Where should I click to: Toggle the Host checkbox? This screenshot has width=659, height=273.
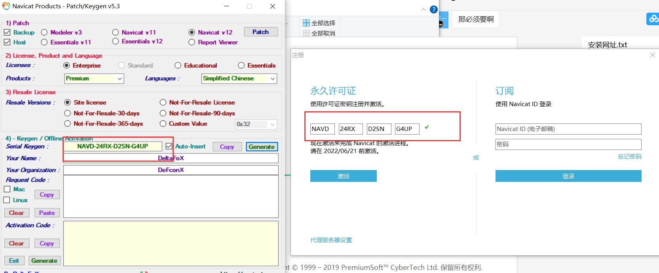point(7,42)
